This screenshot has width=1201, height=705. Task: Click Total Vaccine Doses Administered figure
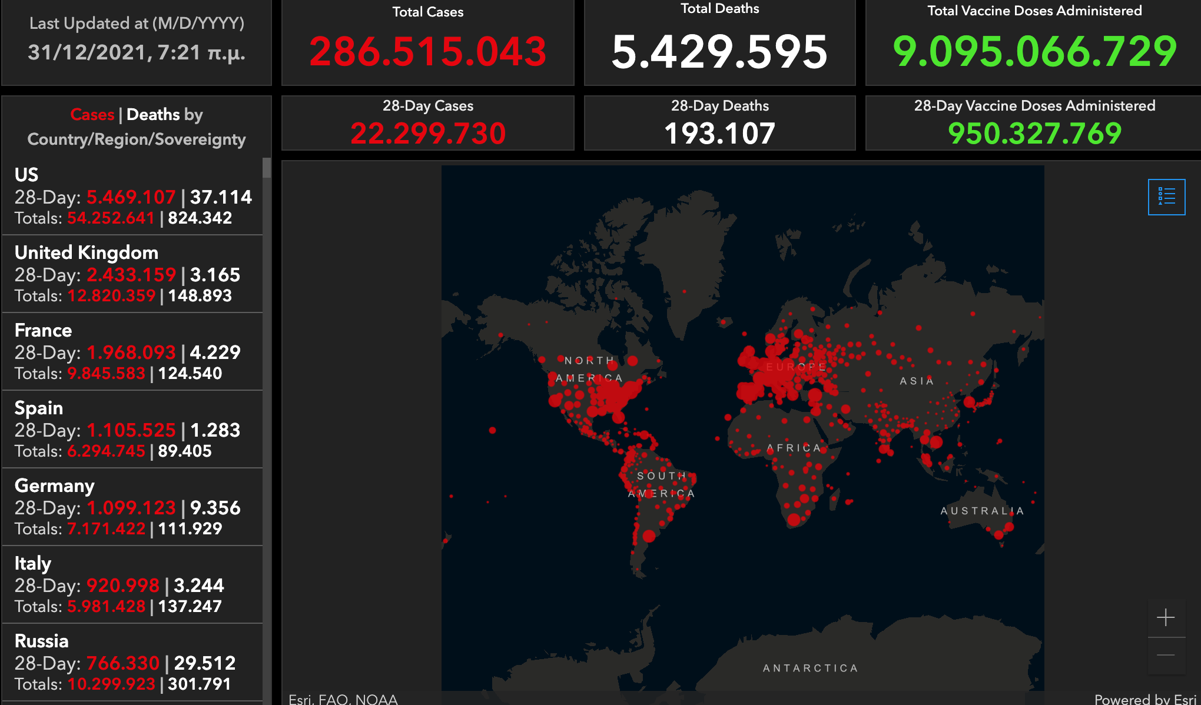point(1034,51)
